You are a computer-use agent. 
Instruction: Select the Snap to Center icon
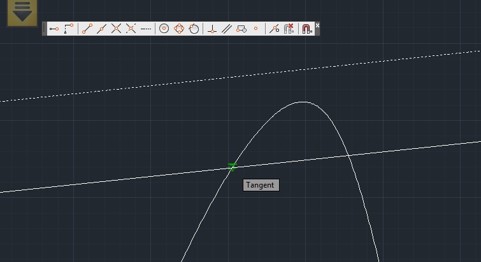164,29
